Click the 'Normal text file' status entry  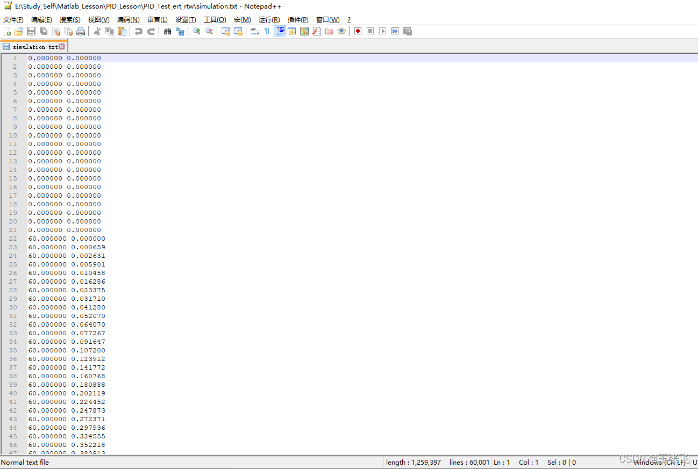pyautogui.click(x=25, y=462)
